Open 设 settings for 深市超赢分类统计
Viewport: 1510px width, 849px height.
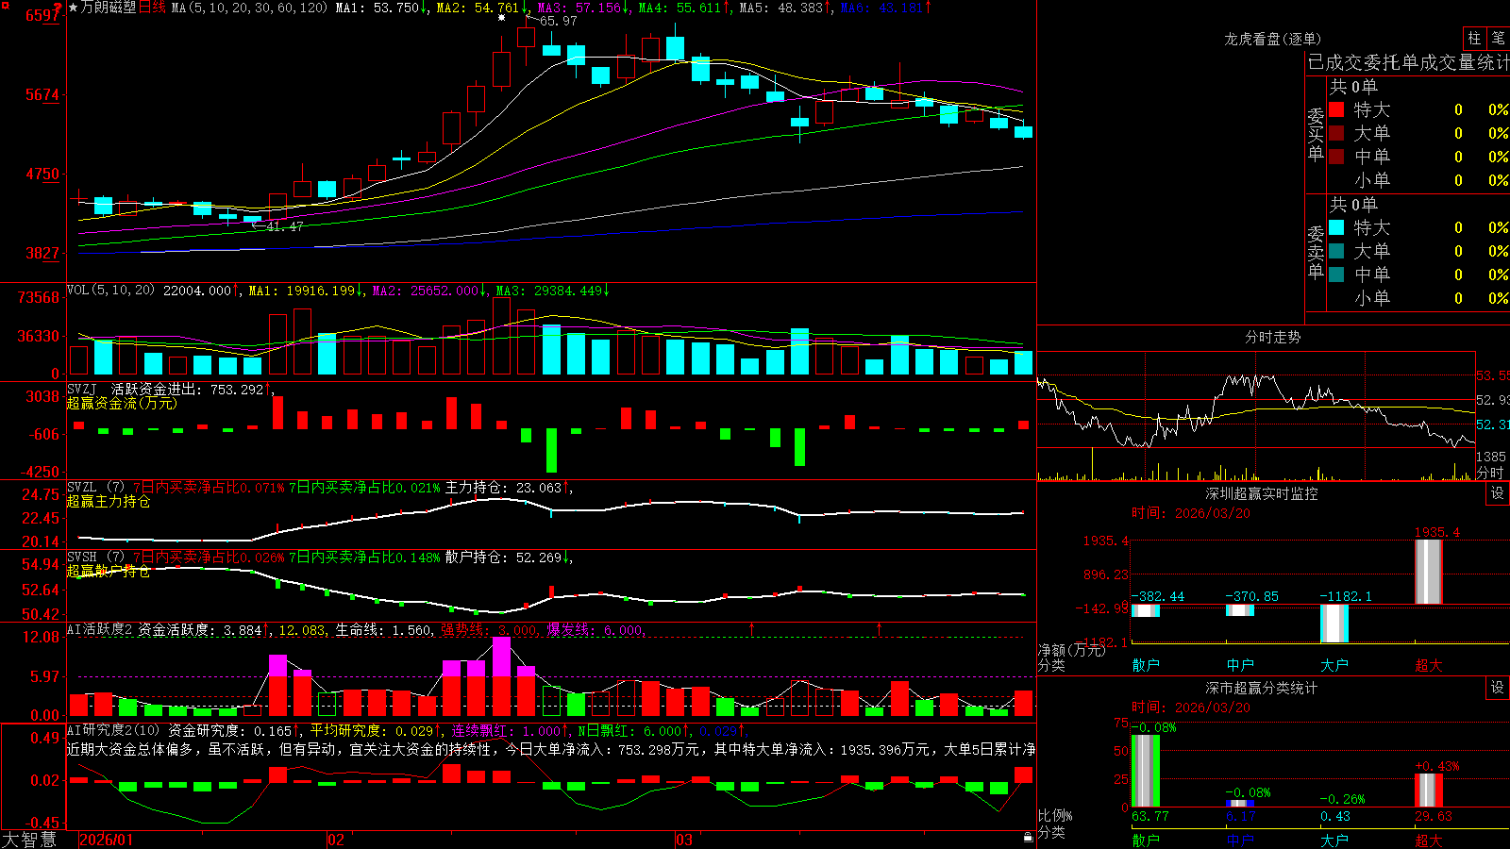(x=1498, y=688)
